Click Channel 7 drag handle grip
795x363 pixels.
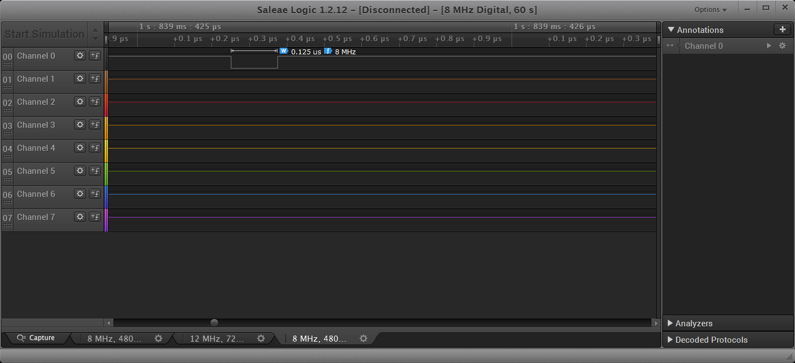tap(7, 225)
